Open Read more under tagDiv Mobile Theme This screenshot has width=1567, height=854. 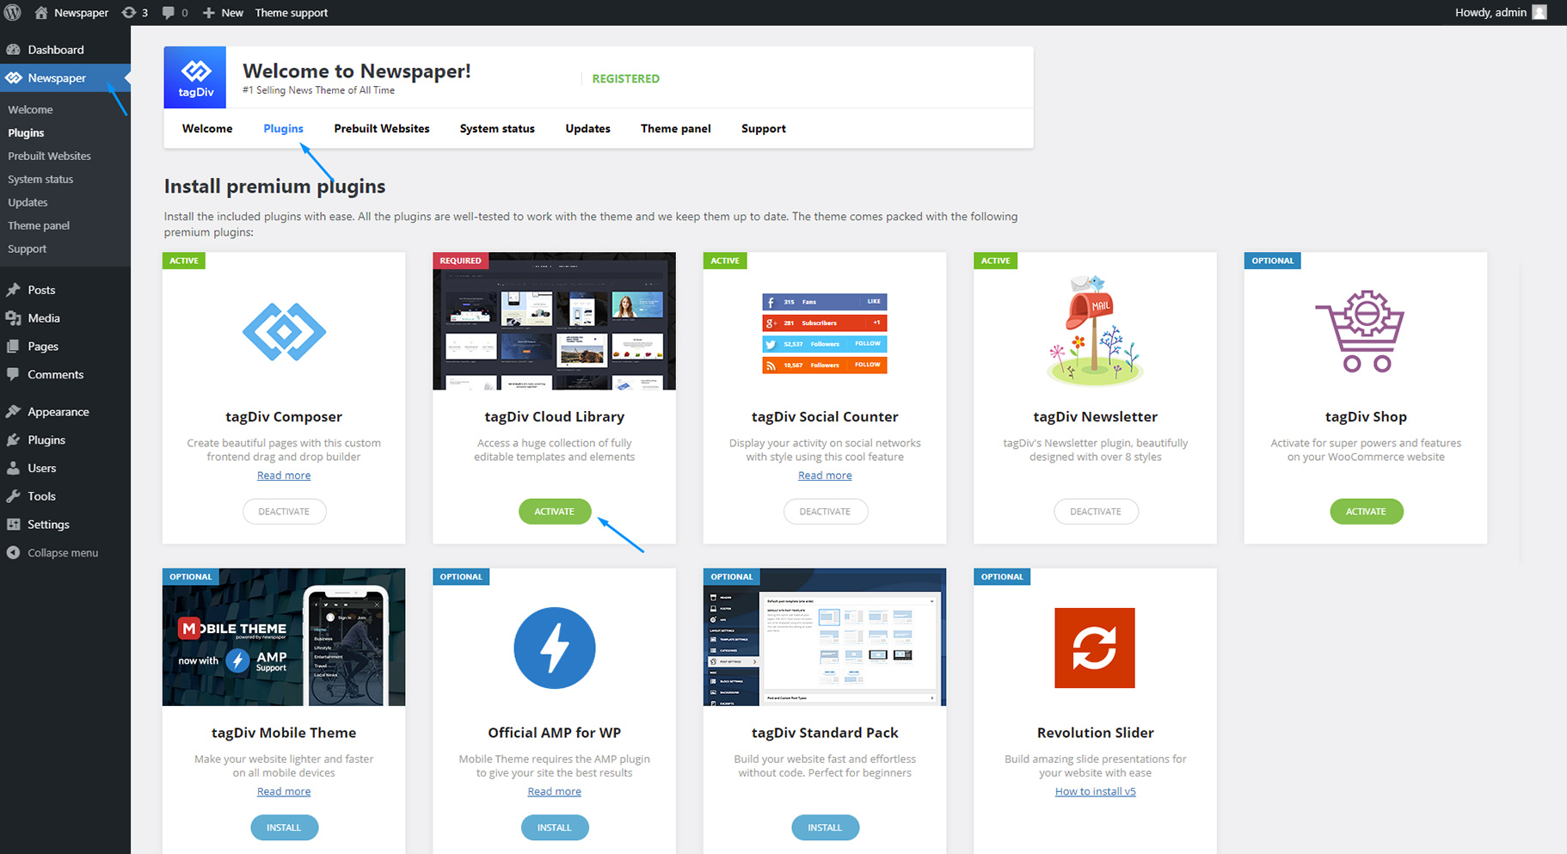click(284, 792)
